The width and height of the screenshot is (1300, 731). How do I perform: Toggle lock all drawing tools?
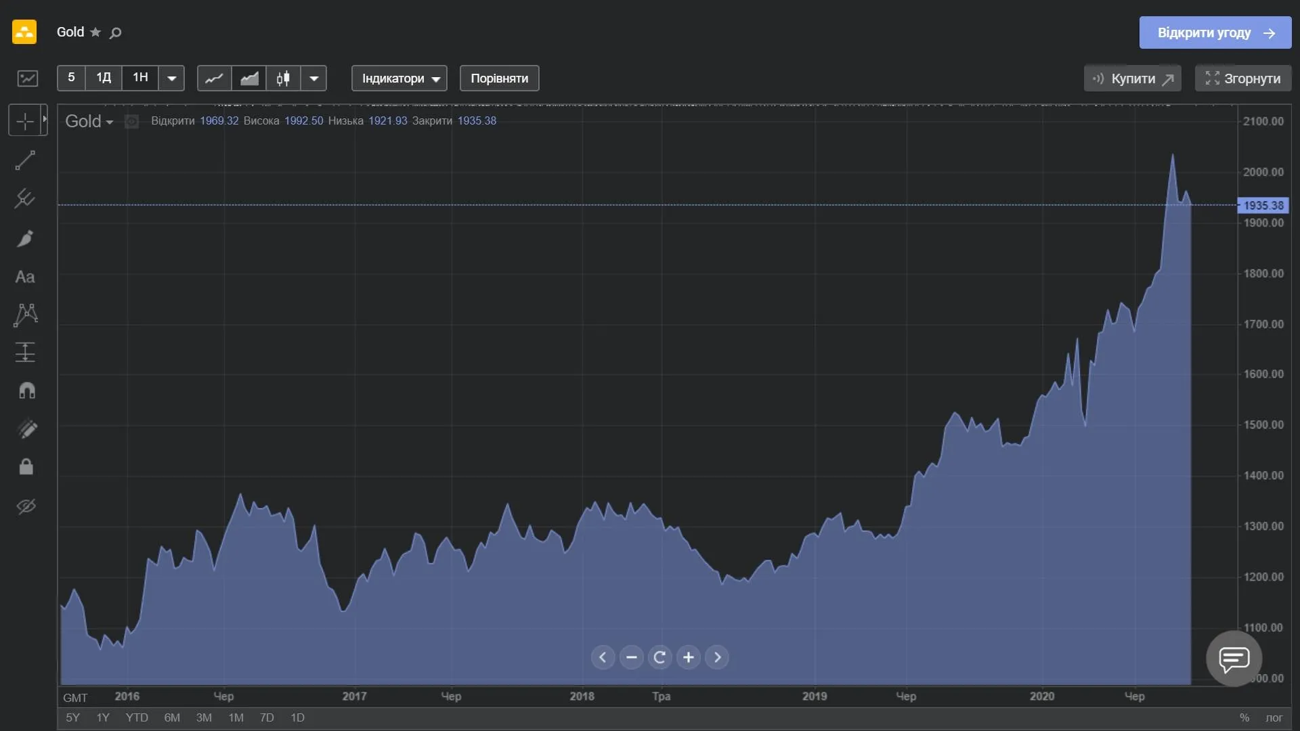(x=26, y=467)
